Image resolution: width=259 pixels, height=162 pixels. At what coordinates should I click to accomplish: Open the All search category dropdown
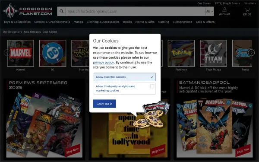coord(209,11)
